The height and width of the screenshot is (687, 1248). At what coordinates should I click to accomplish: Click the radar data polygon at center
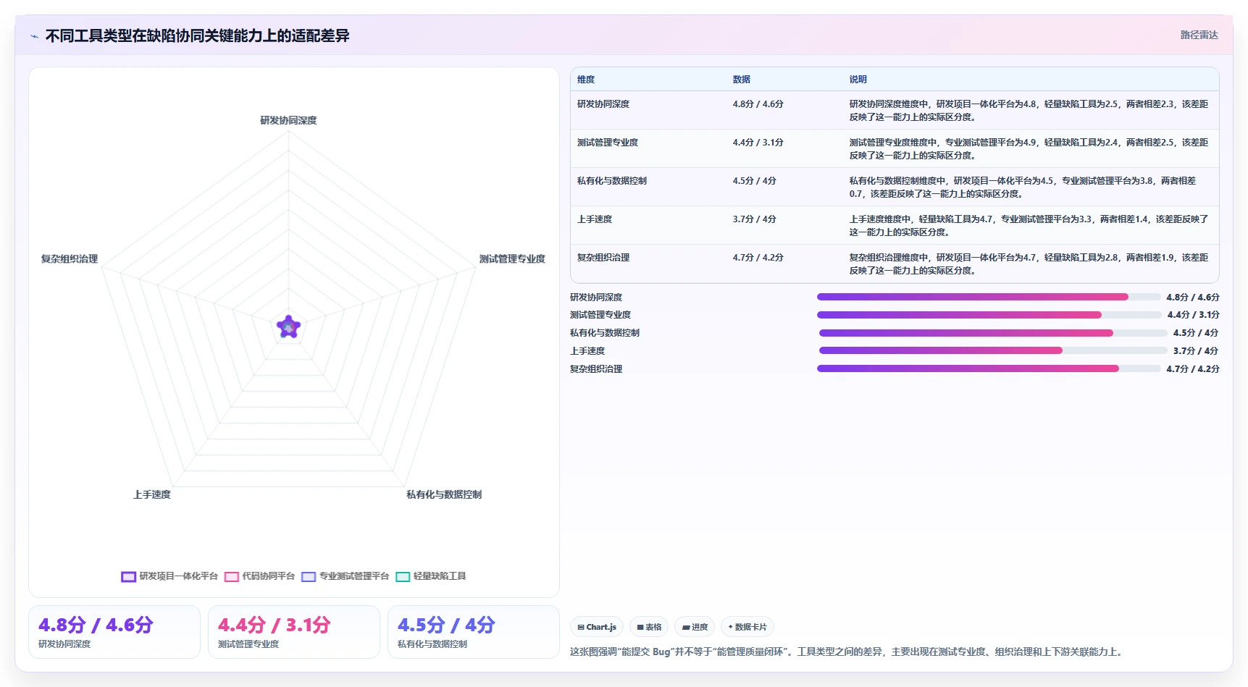pos(288,327)
